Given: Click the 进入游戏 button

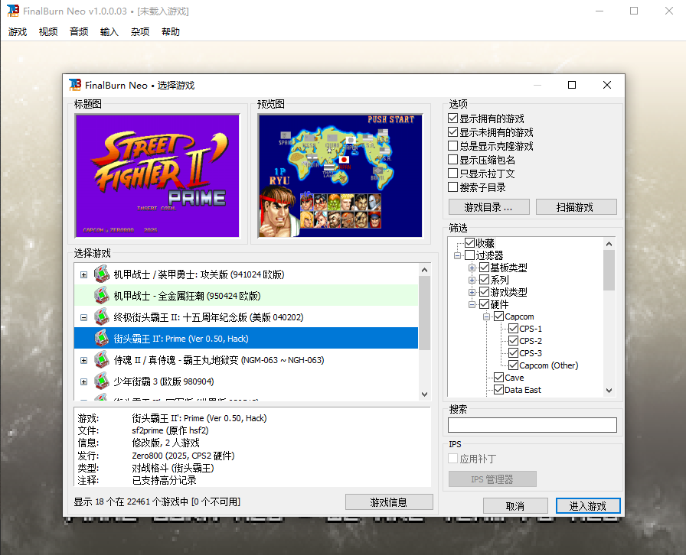Looking at the screenshot, I should point(588,505).
